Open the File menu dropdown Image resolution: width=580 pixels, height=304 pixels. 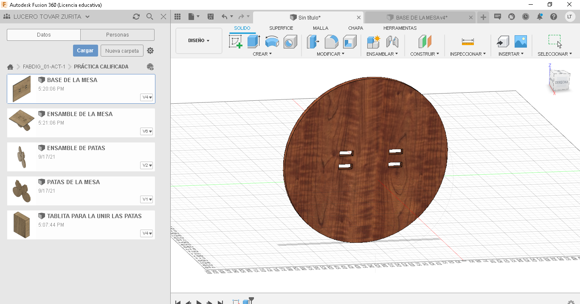[x=194, y=17]
